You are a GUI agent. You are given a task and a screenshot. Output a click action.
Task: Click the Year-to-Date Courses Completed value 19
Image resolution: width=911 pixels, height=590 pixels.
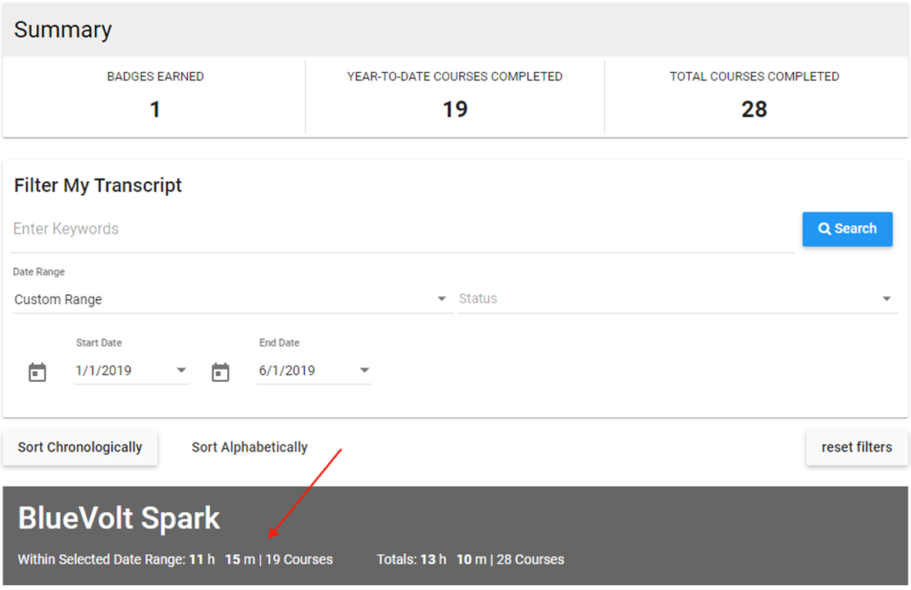(x=455, y=109)
